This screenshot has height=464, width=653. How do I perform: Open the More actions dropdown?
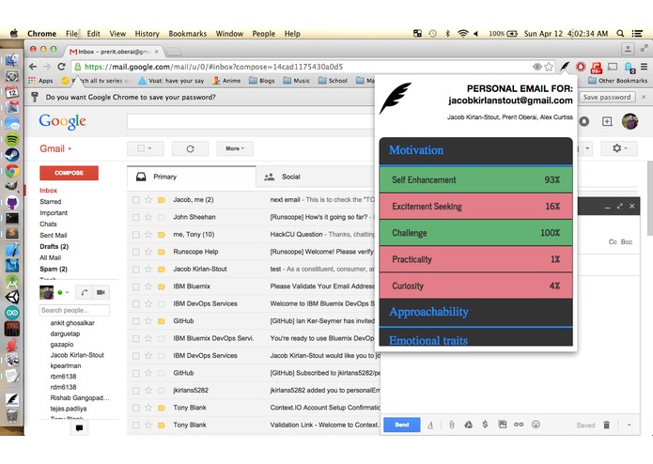235,148
